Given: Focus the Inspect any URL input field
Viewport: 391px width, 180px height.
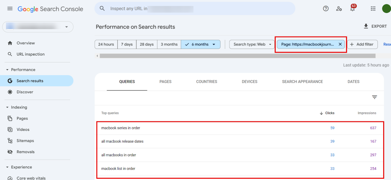Looking at the screenshot, I should coord(195,9).
